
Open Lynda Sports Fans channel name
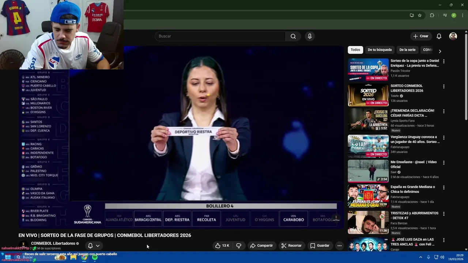pos(403,121)
